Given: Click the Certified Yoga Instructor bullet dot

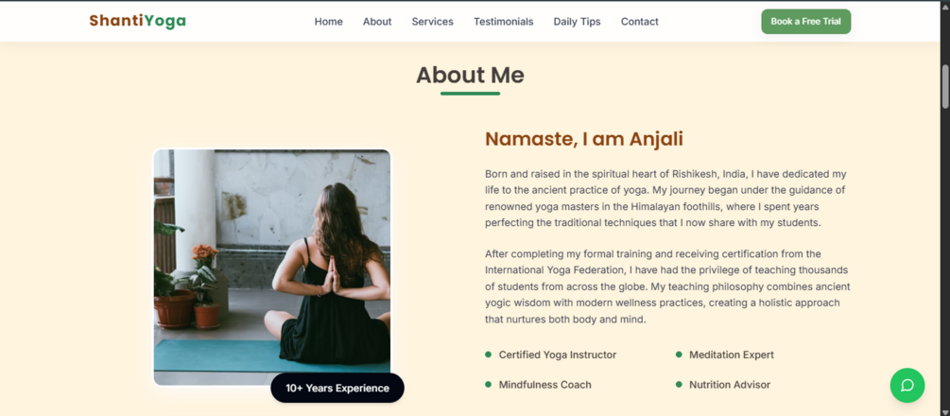Looking at the screenshot, I should [488, 355].
